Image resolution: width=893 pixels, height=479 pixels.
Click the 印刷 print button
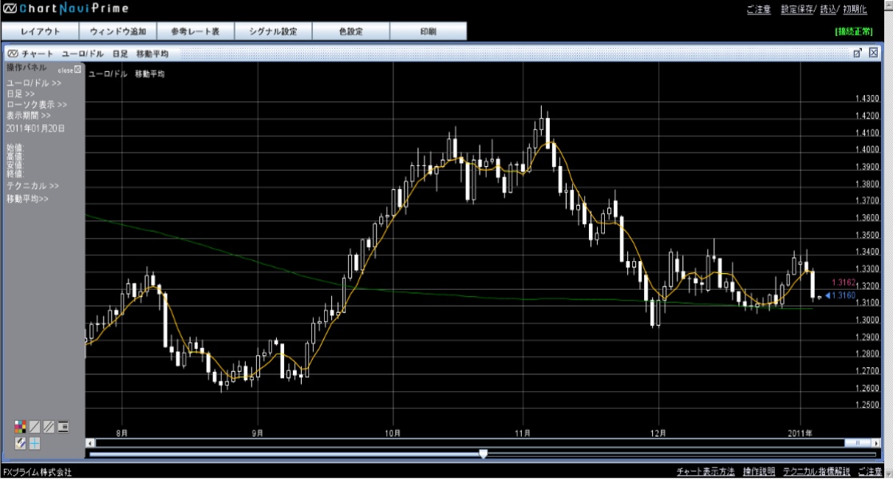click(x=428, y=32)
